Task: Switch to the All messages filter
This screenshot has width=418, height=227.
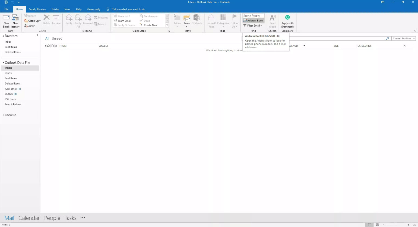Action: tap(47, 39)
